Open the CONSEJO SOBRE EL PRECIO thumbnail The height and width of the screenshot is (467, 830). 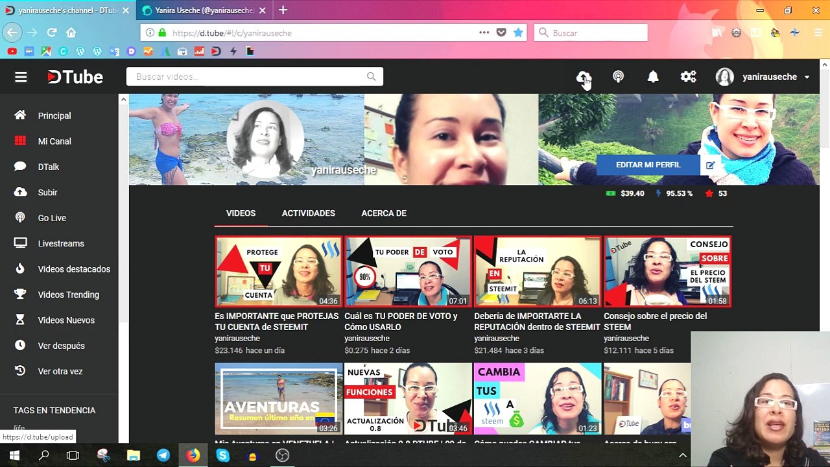pyautogui.click(x=667, y=272)
